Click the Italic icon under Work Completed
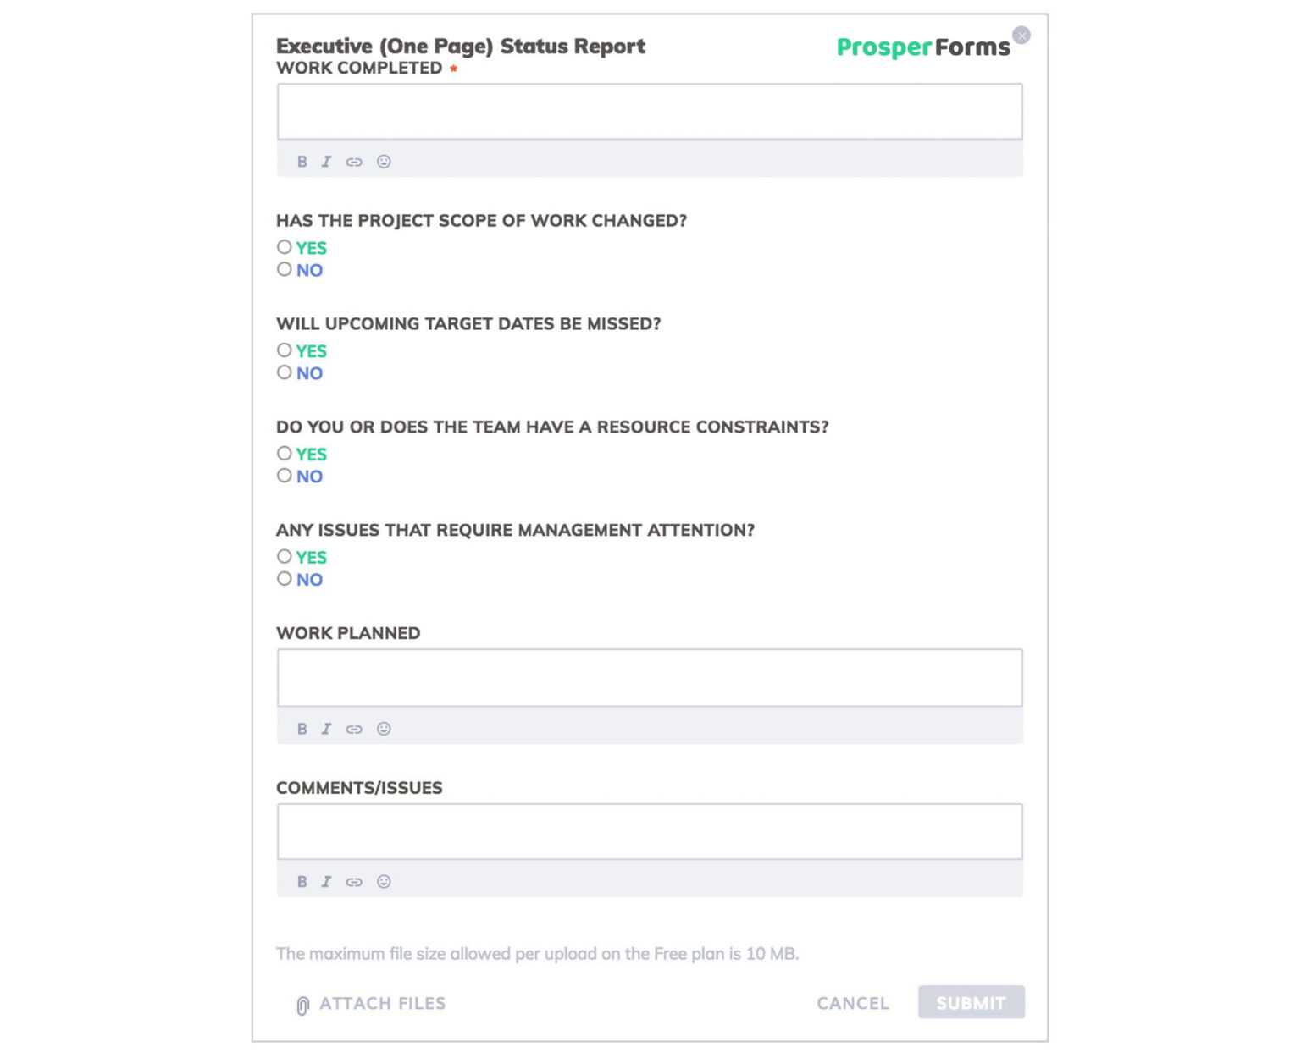 click(x=326, y=162)
